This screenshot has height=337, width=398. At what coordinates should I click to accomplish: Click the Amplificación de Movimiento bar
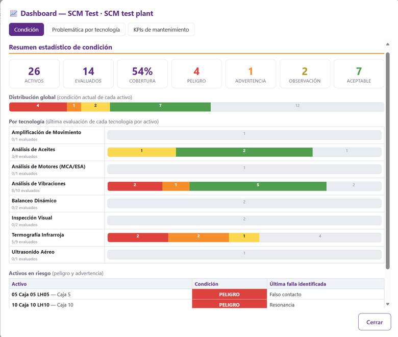point(244,135)
